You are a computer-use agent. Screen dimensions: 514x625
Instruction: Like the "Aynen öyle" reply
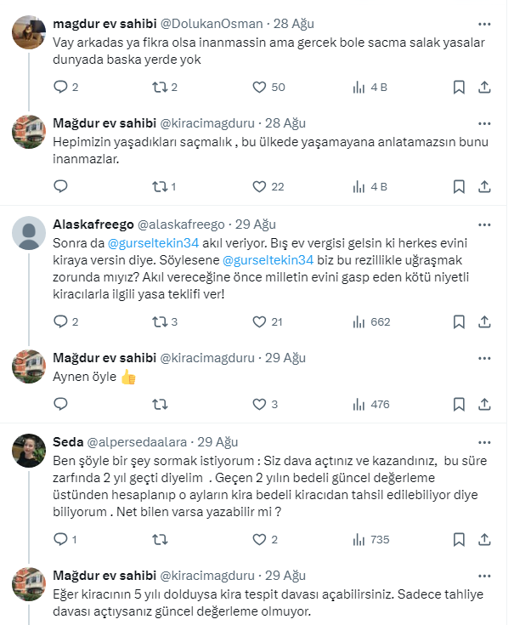pyautogui.click(x=259, y=404)
